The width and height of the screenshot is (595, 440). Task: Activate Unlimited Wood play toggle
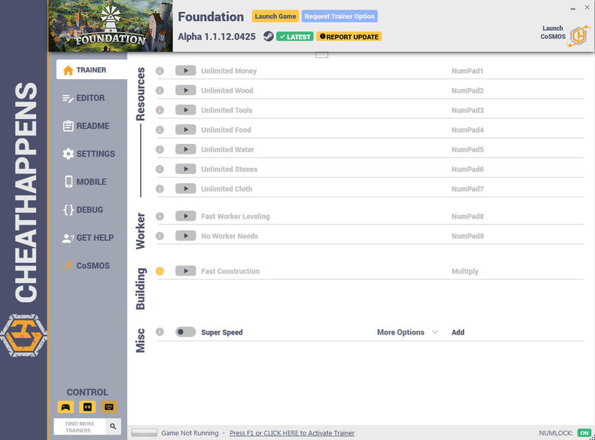185,90
